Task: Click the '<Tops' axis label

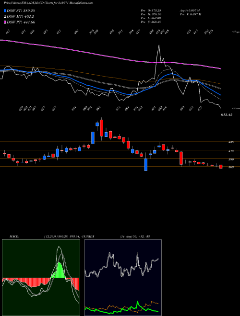Action: (236, 32)
